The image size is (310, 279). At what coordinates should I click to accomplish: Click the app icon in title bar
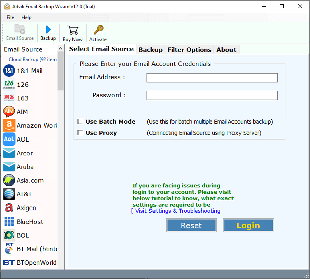(x=7, y=6)
